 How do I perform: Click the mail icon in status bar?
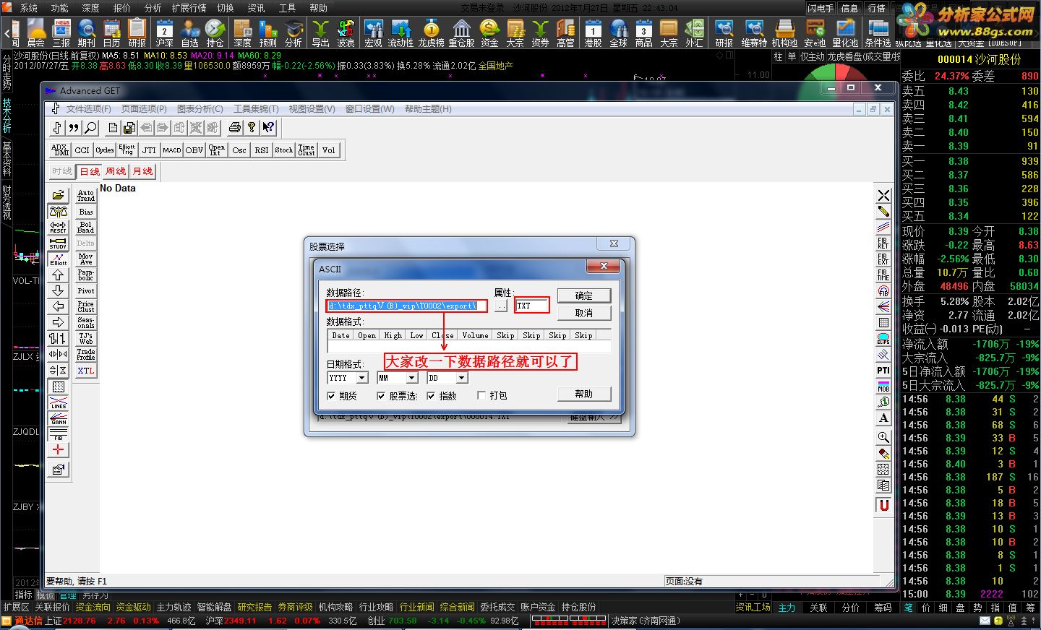[985, 621]
